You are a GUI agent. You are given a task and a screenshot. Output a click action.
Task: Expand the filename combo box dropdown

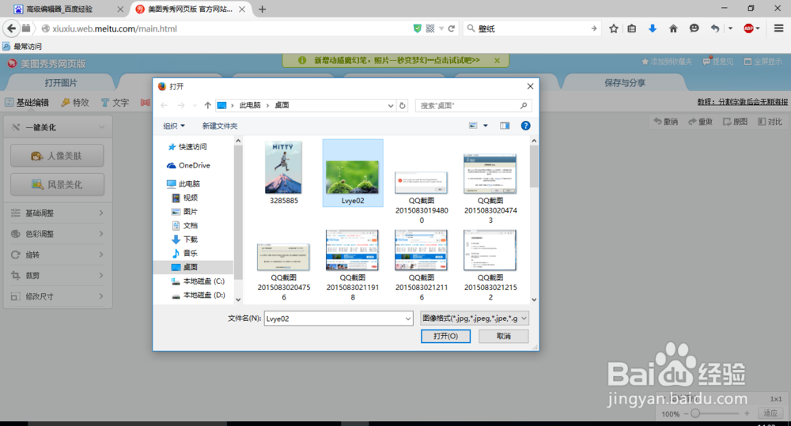tap(408, 319)
